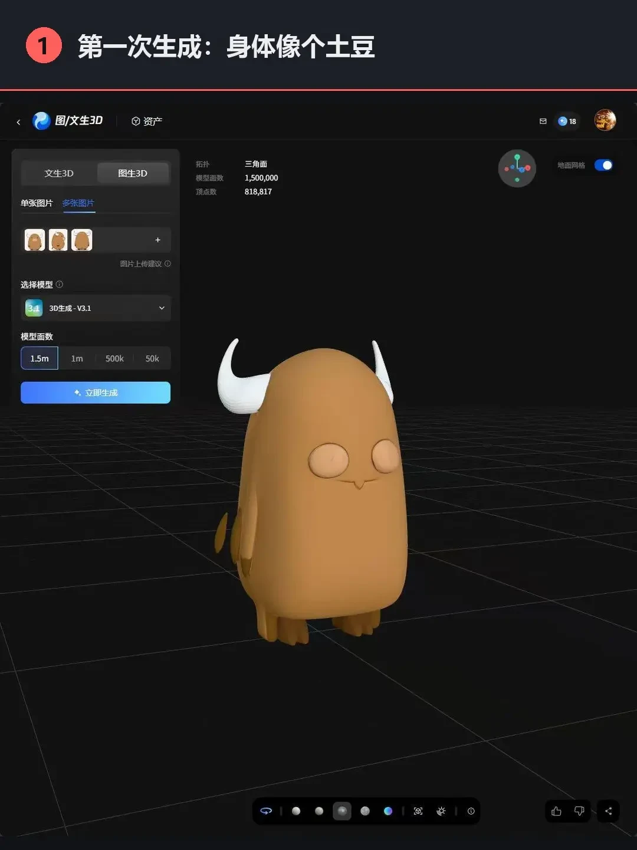The height and width of the screenshot is (850, 637).
Task: Click the 3D axis orientation gizmo
Action: [517, 168]
